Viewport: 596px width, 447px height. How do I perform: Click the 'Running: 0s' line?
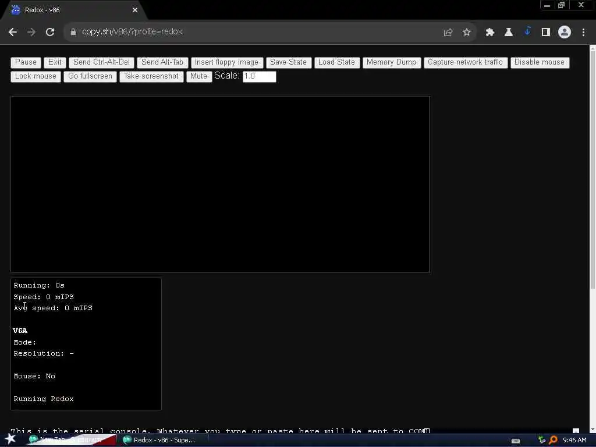[39, 285]
